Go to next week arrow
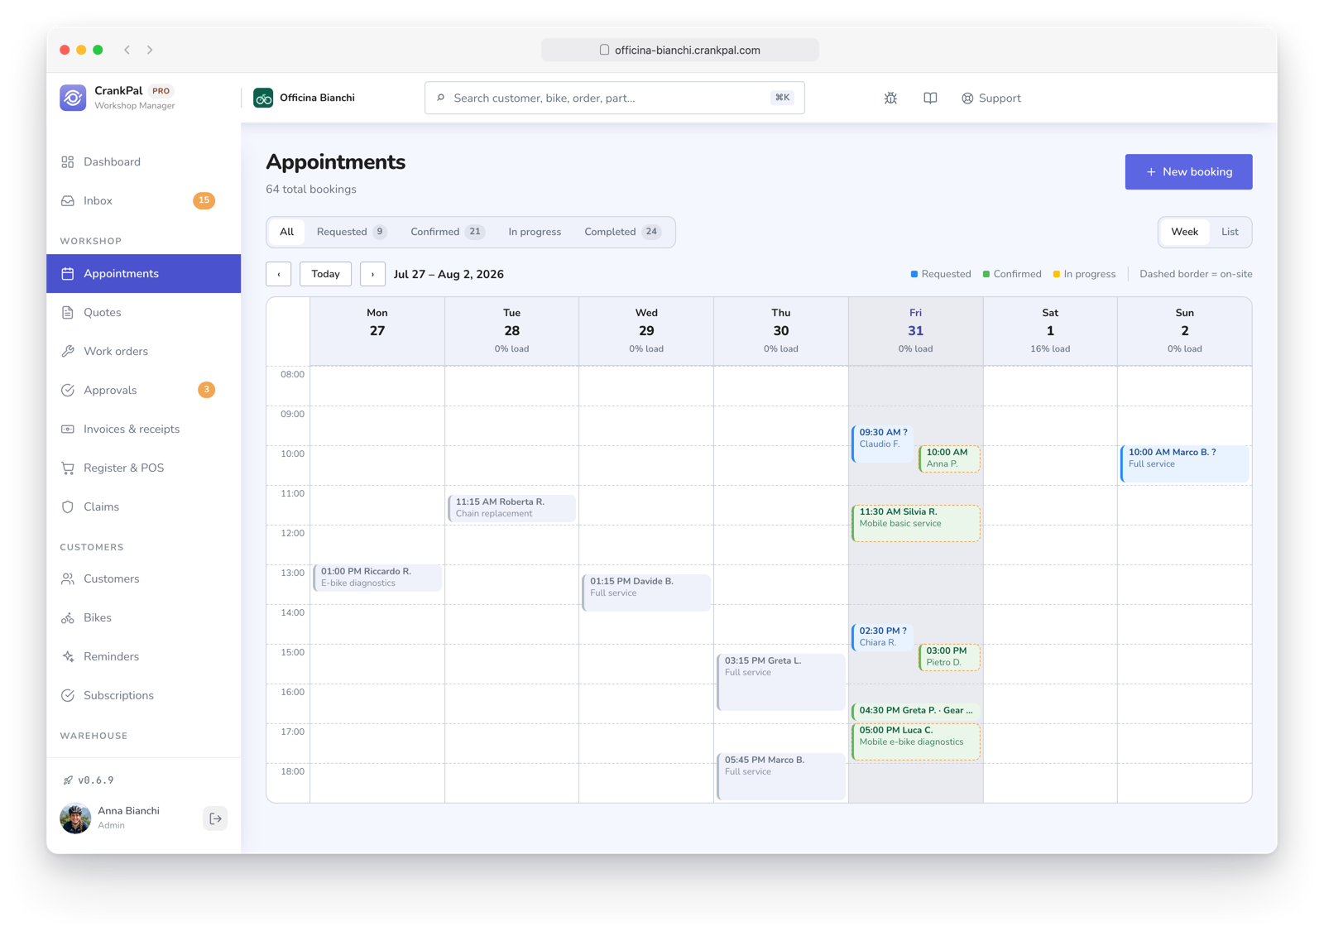 tap(372, 274)
